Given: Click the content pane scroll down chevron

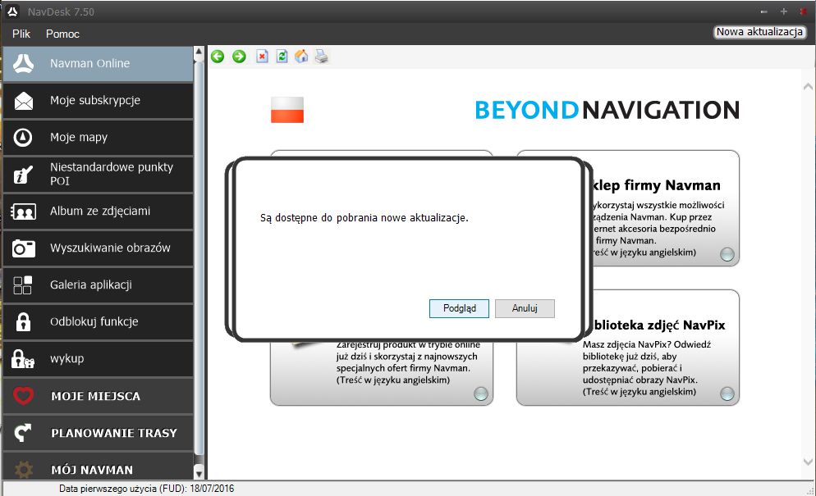Looking at the screenshot, I should pyautogui.click(x=808, y=462).
